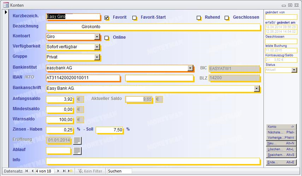Image resolution: width=302 pixels, height=176 pixels.
Task: Expand the Gruppe dropdown
Action: (x=97, y=57)
